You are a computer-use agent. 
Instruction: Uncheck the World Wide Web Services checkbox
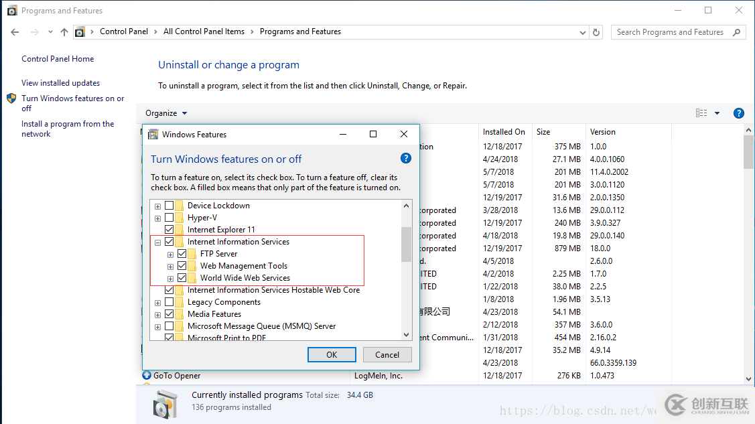tap(182, 278)
